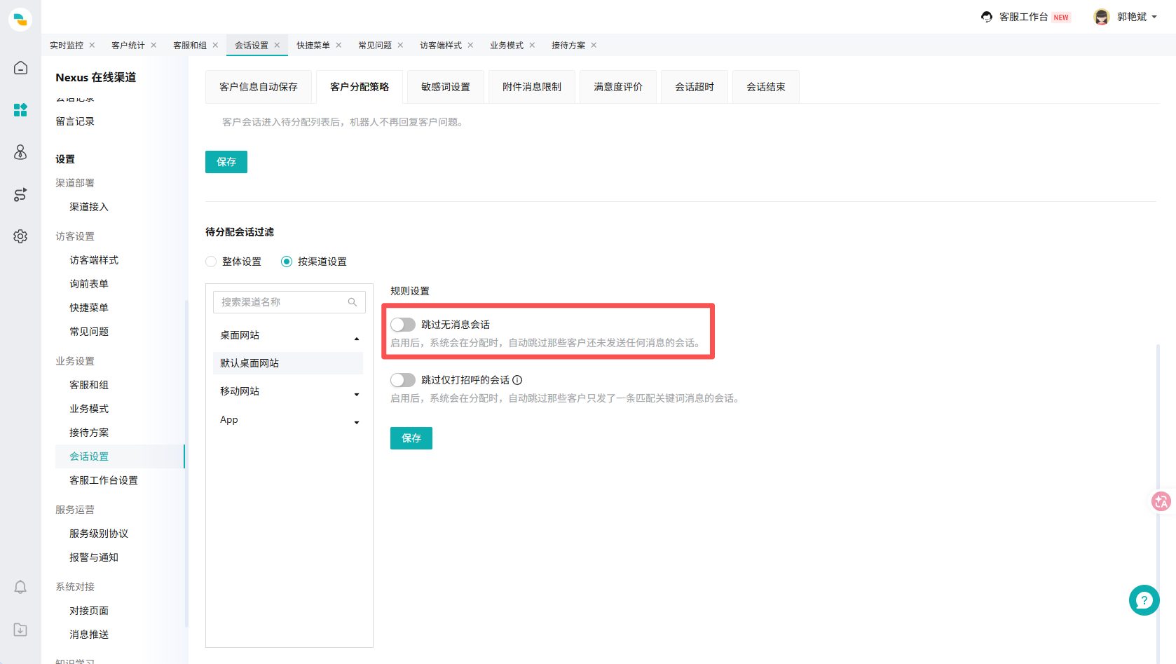Viewport: 1176px width, 664px height.
Task: Open 客服工作台设置 in sidebar menu
Action: [x=104, y=480]
